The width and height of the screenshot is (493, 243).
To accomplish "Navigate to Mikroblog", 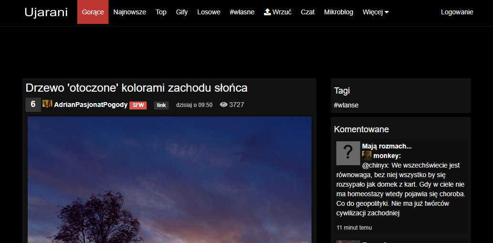I will [338, 12].
